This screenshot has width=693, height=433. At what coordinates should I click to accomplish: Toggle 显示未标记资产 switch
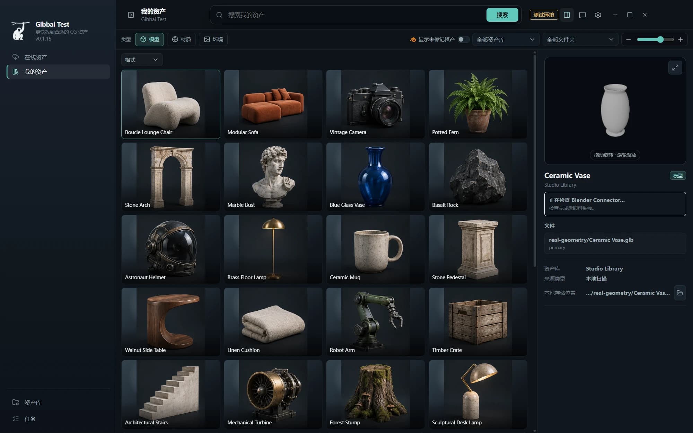[x=463, y=39]
